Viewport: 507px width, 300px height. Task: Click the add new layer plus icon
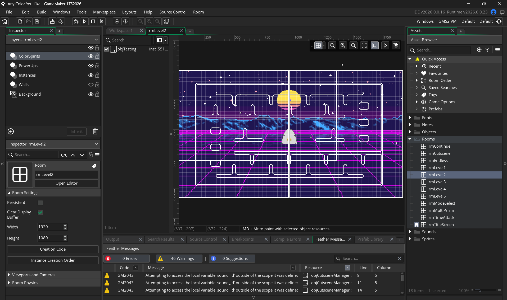[x=11, y=131]
